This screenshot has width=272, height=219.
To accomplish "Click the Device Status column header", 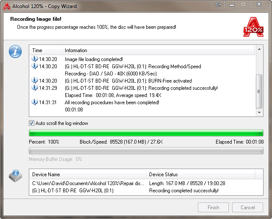I will (x=201, y=174).
